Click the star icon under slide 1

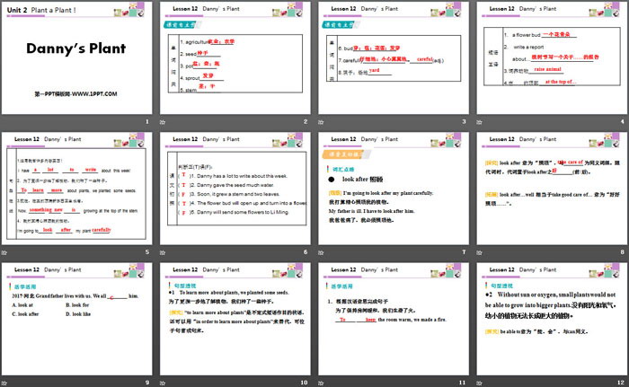point(8,122)
